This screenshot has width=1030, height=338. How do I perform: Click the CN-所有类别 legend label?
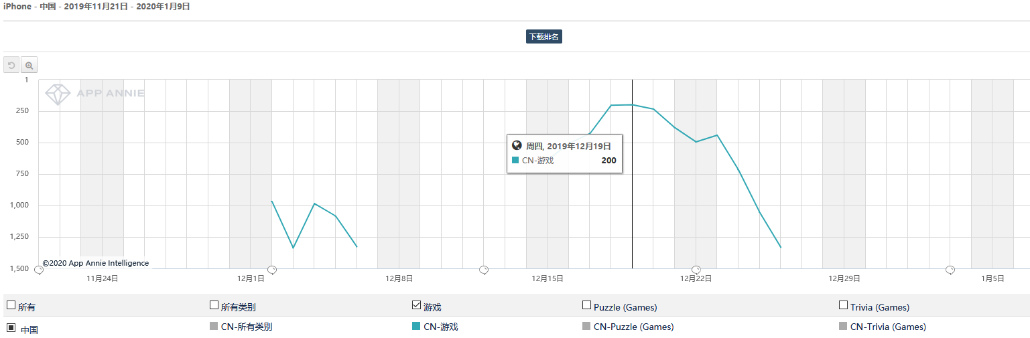click(247, 327)
